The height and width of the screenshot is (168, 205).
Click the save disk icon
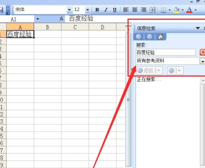(x=1, y=10)
